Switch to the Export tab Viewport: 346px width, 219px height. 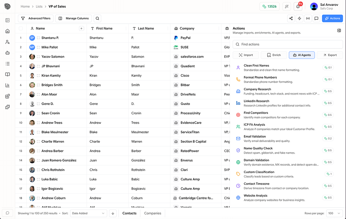[x=330, y=55]
